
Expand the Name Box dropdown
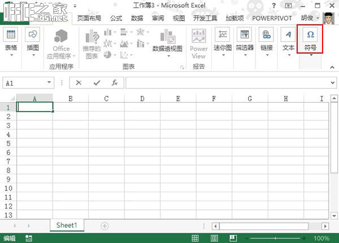coord(49,82)
